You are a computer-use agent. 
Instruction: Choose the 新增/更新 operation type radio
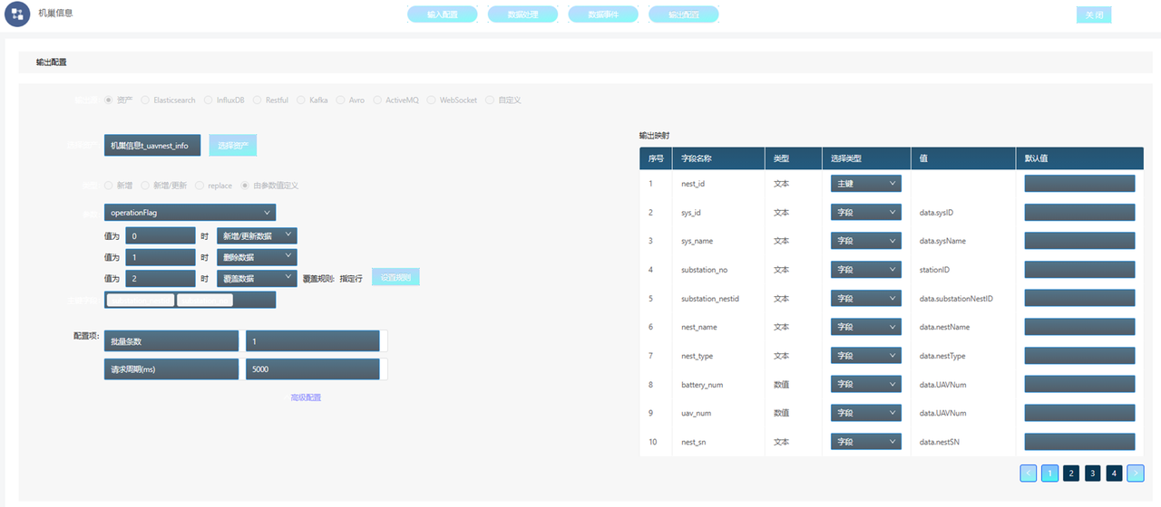coord(145,185)
